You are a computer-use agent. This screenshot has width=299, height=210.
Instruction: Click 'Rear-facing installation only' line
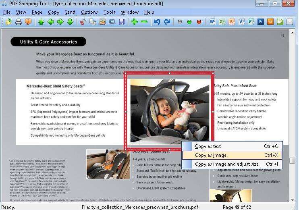(x=236, y=123)
